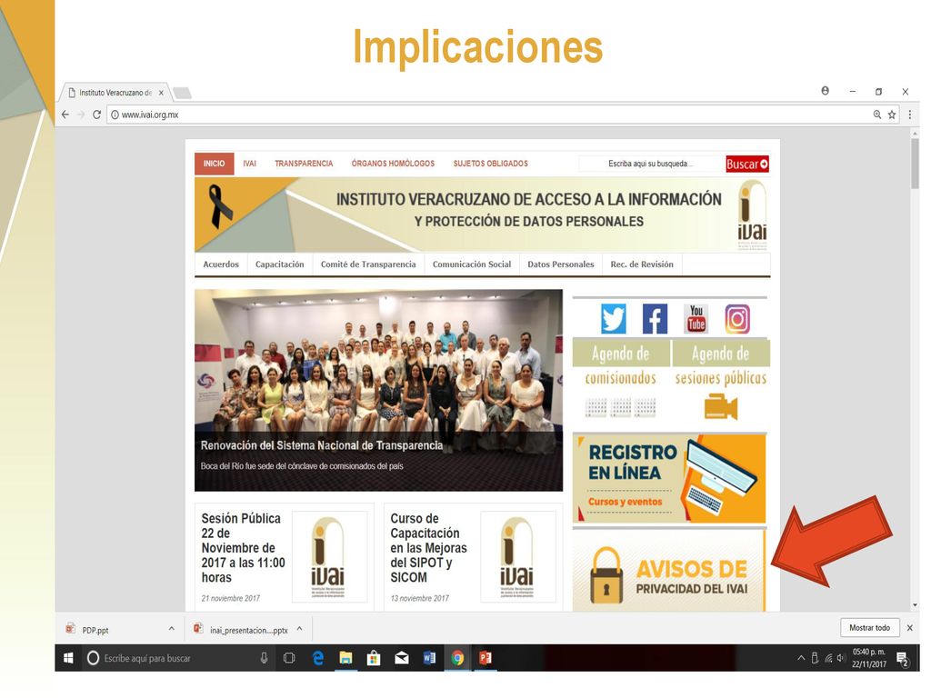931x698 pixels.
Task: Expand options for PDP.ppt download
Action: (x=172, y=629)
